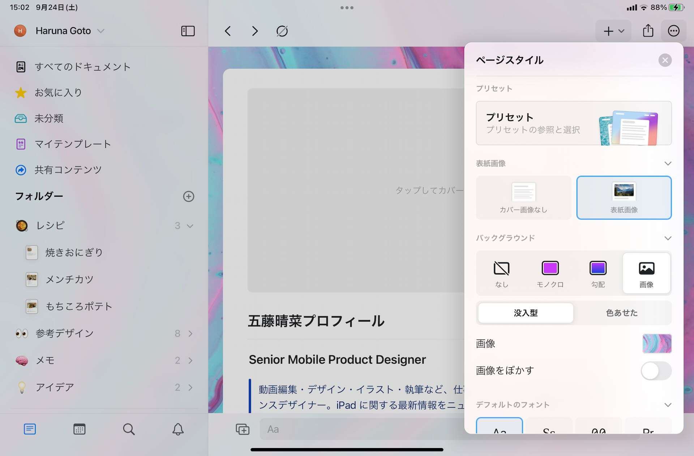Open search with magnifier icon
694x456 pixels.
tap(129, 429)
